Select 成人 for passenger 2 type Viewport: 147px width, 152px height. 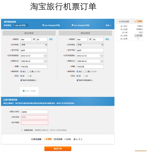(x=78, y=71)
